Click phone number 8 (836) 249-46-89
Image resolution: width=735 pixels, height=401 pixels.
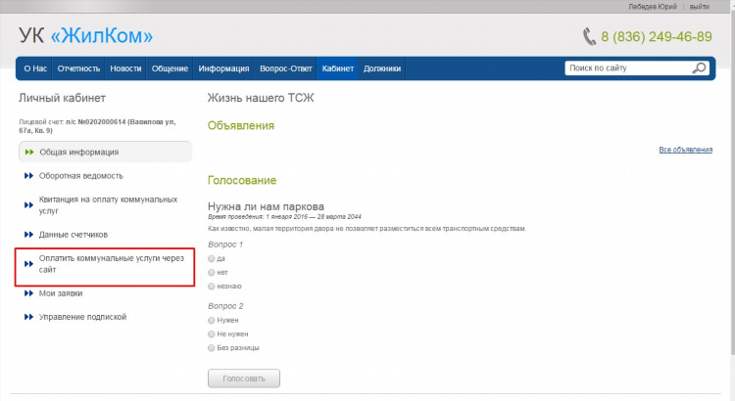click(x=657, y=36)
